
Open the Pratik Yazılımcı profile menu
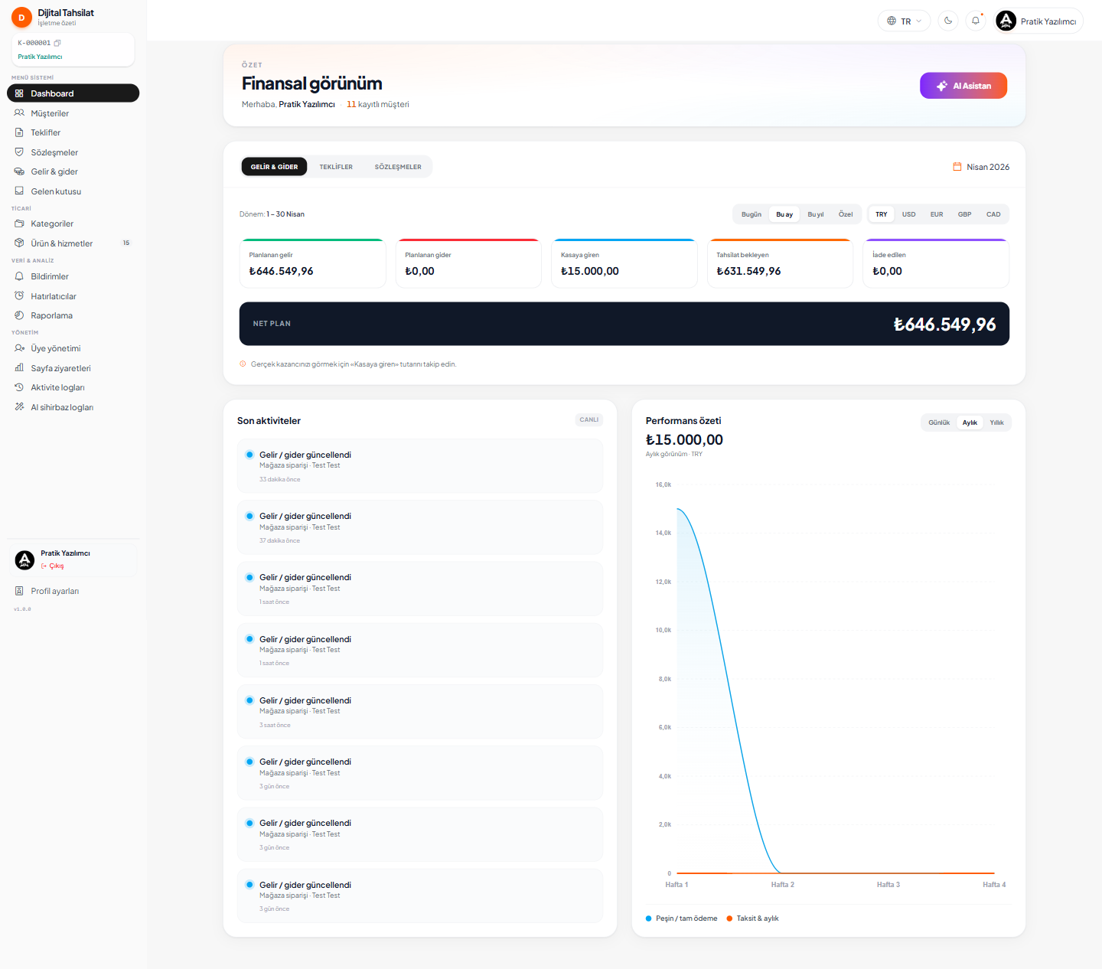(x=1039, y=21)
